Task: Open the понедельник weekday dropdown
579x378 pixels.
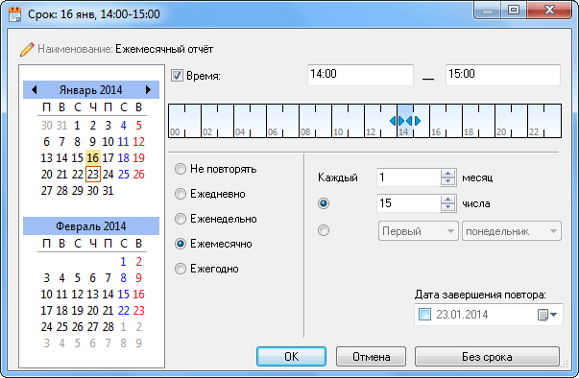Action: coord(512,231)
